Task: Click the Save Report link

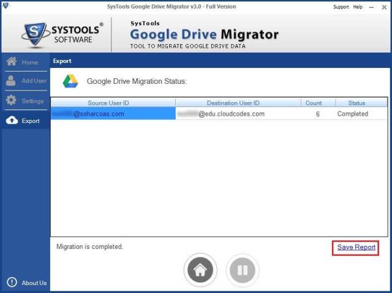Action: tap(356, 247)
